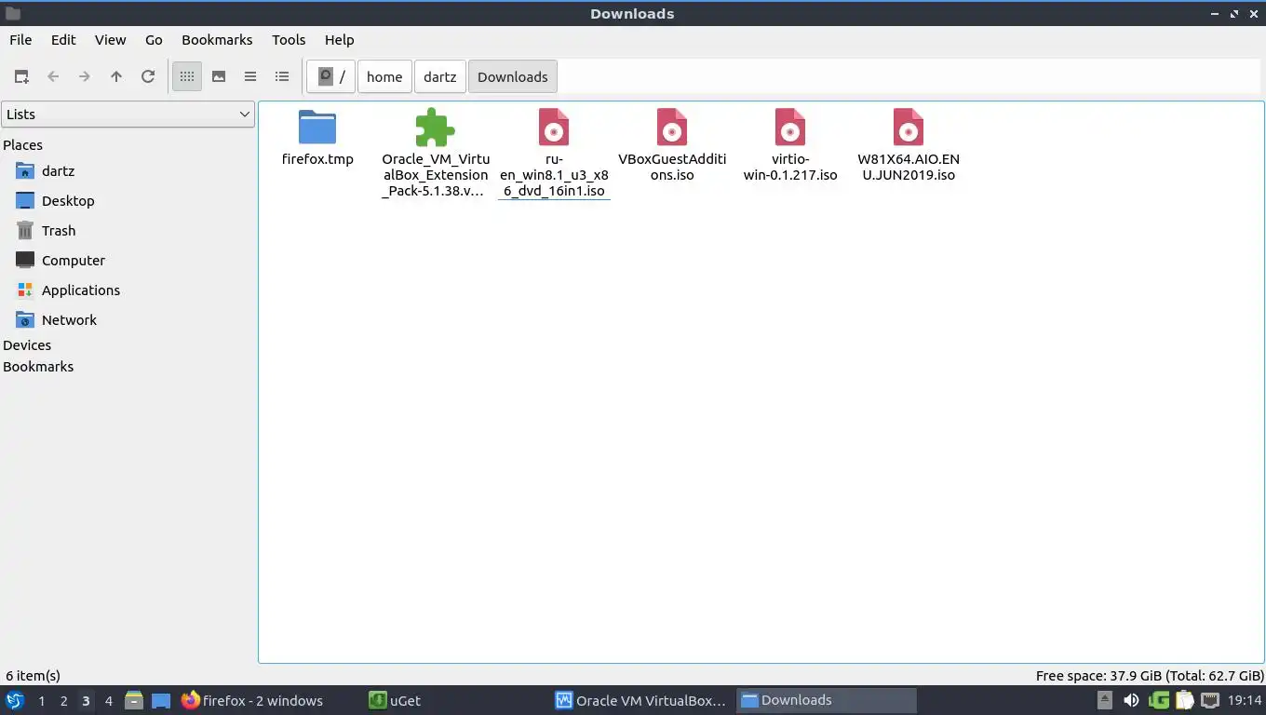Click the home path button
1266x715 pixels.
[384, 76]
